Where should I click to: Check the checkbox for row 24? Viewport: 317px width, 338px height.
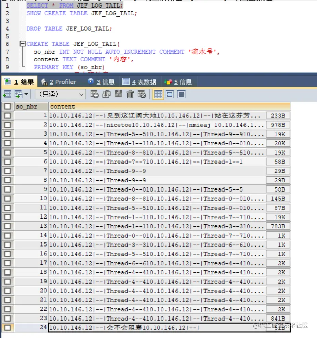tap(7, 327)
